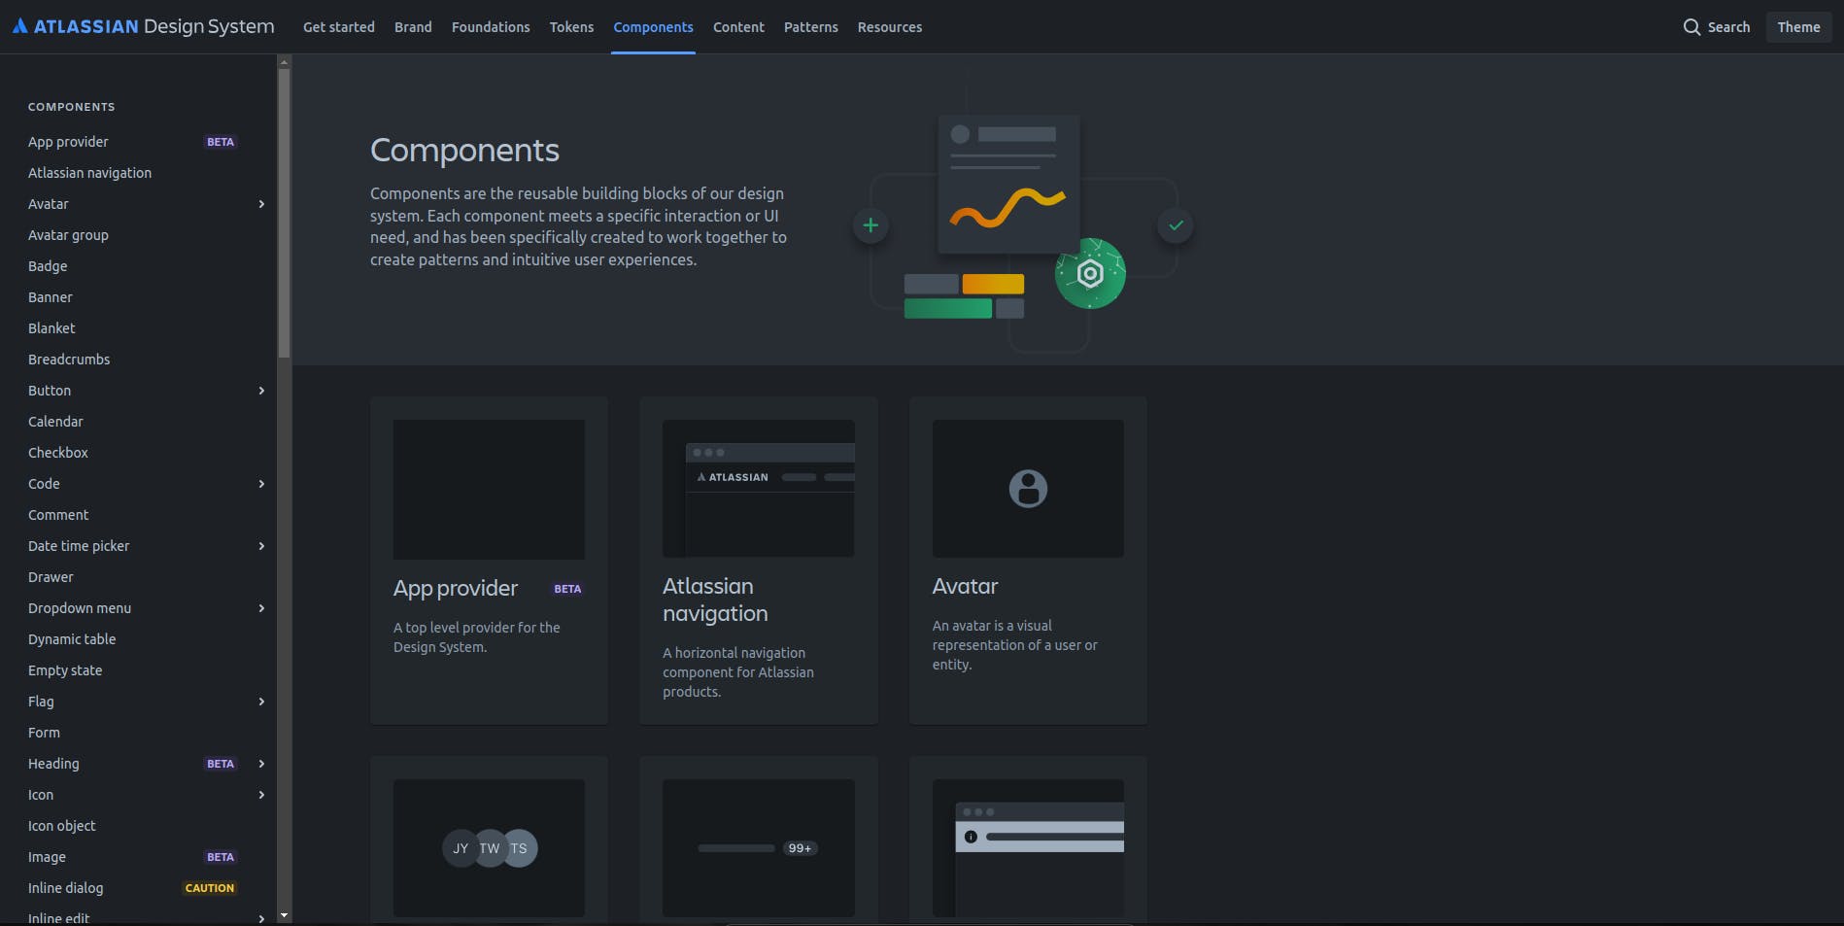Open the Blanket sidebar link
The image size is (1844, 926).
click(x=51, y=328)
